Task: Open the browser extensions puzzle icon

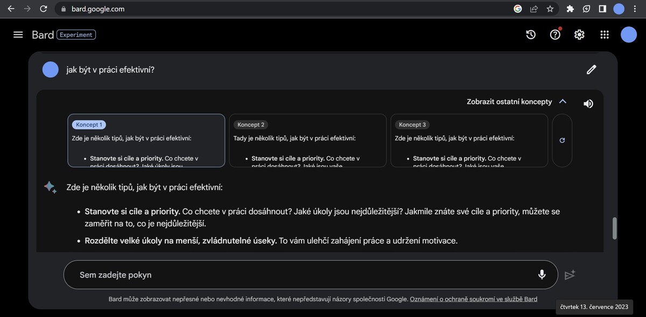Action: click(x=571, y=9)
